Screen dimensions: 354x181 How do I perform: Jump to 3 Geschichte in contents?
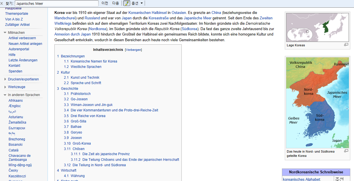(67, 89)
